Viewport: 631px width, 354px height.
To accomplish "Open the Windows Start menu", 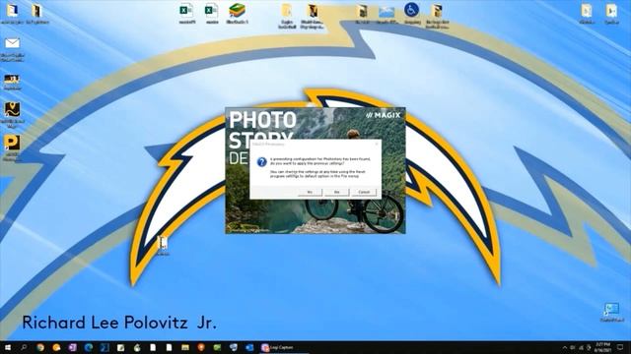I will pos(8,347).
